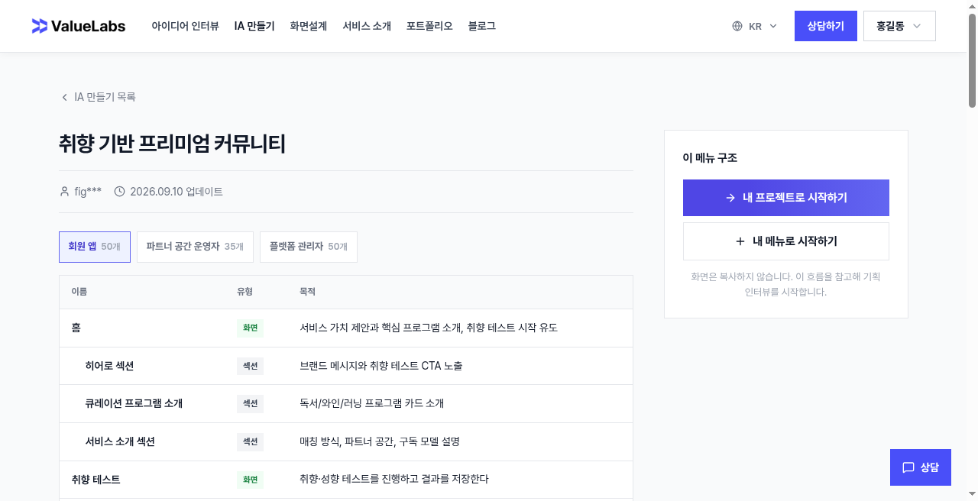This screenshot has width=978, height=501.
Task: Click the 섹션 badge in 큐레이션 프로그램 소개 row
Action: pyautogui.click(x=250, y=403)
